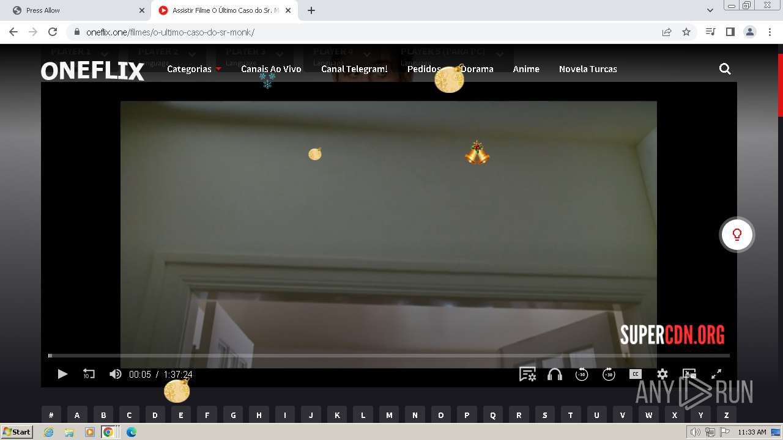The image size is (783, 440).
Task: Open Chrome profile avatar
Action: (x=749, y=32)
